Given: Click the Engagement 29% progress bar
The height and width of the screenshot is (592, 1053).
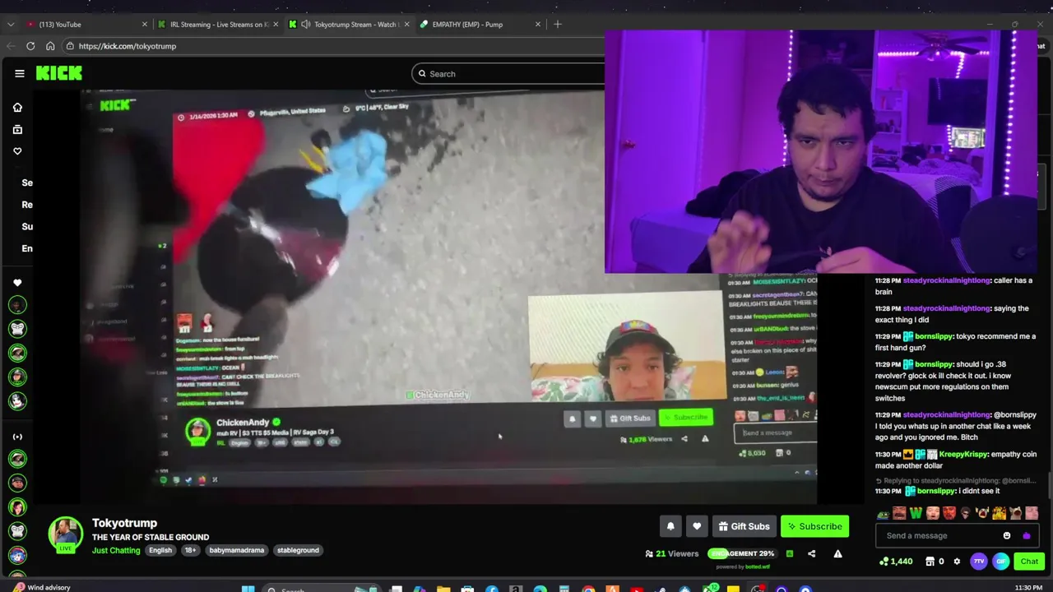Looking at the screenshot, I should 741,553.
